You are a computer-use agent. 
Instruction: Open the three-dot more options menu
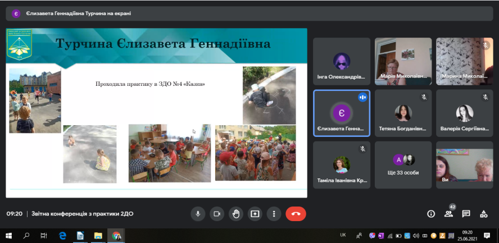[274, 214]
